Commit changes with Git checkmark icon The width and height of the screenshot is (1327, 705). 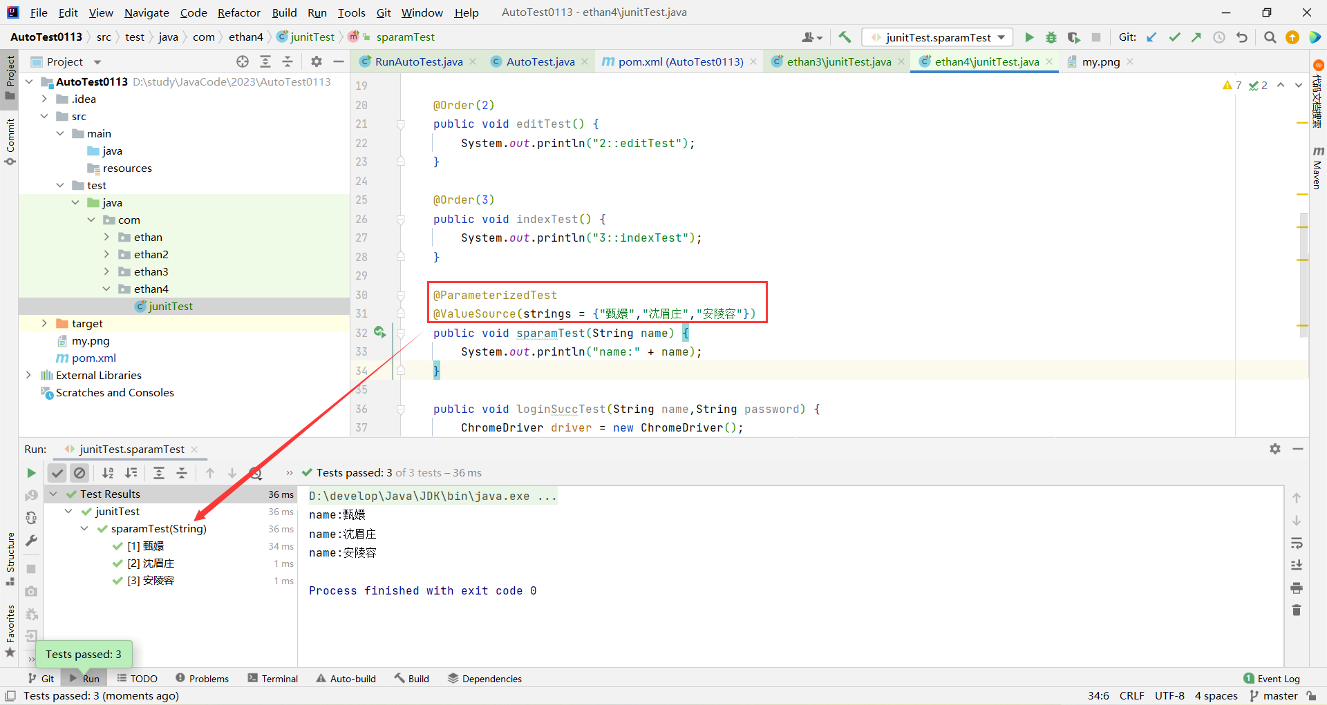[1174, 37]
